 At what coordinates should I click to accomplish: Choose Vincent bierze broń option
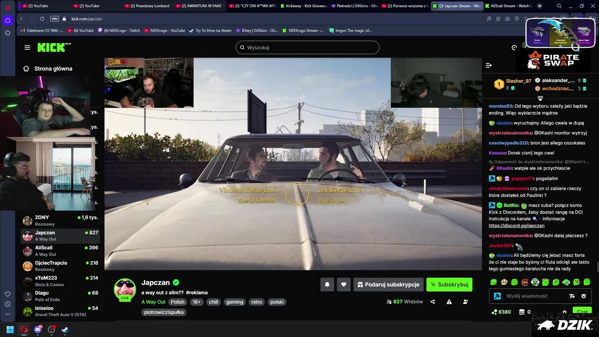click(x=248, y=190)
